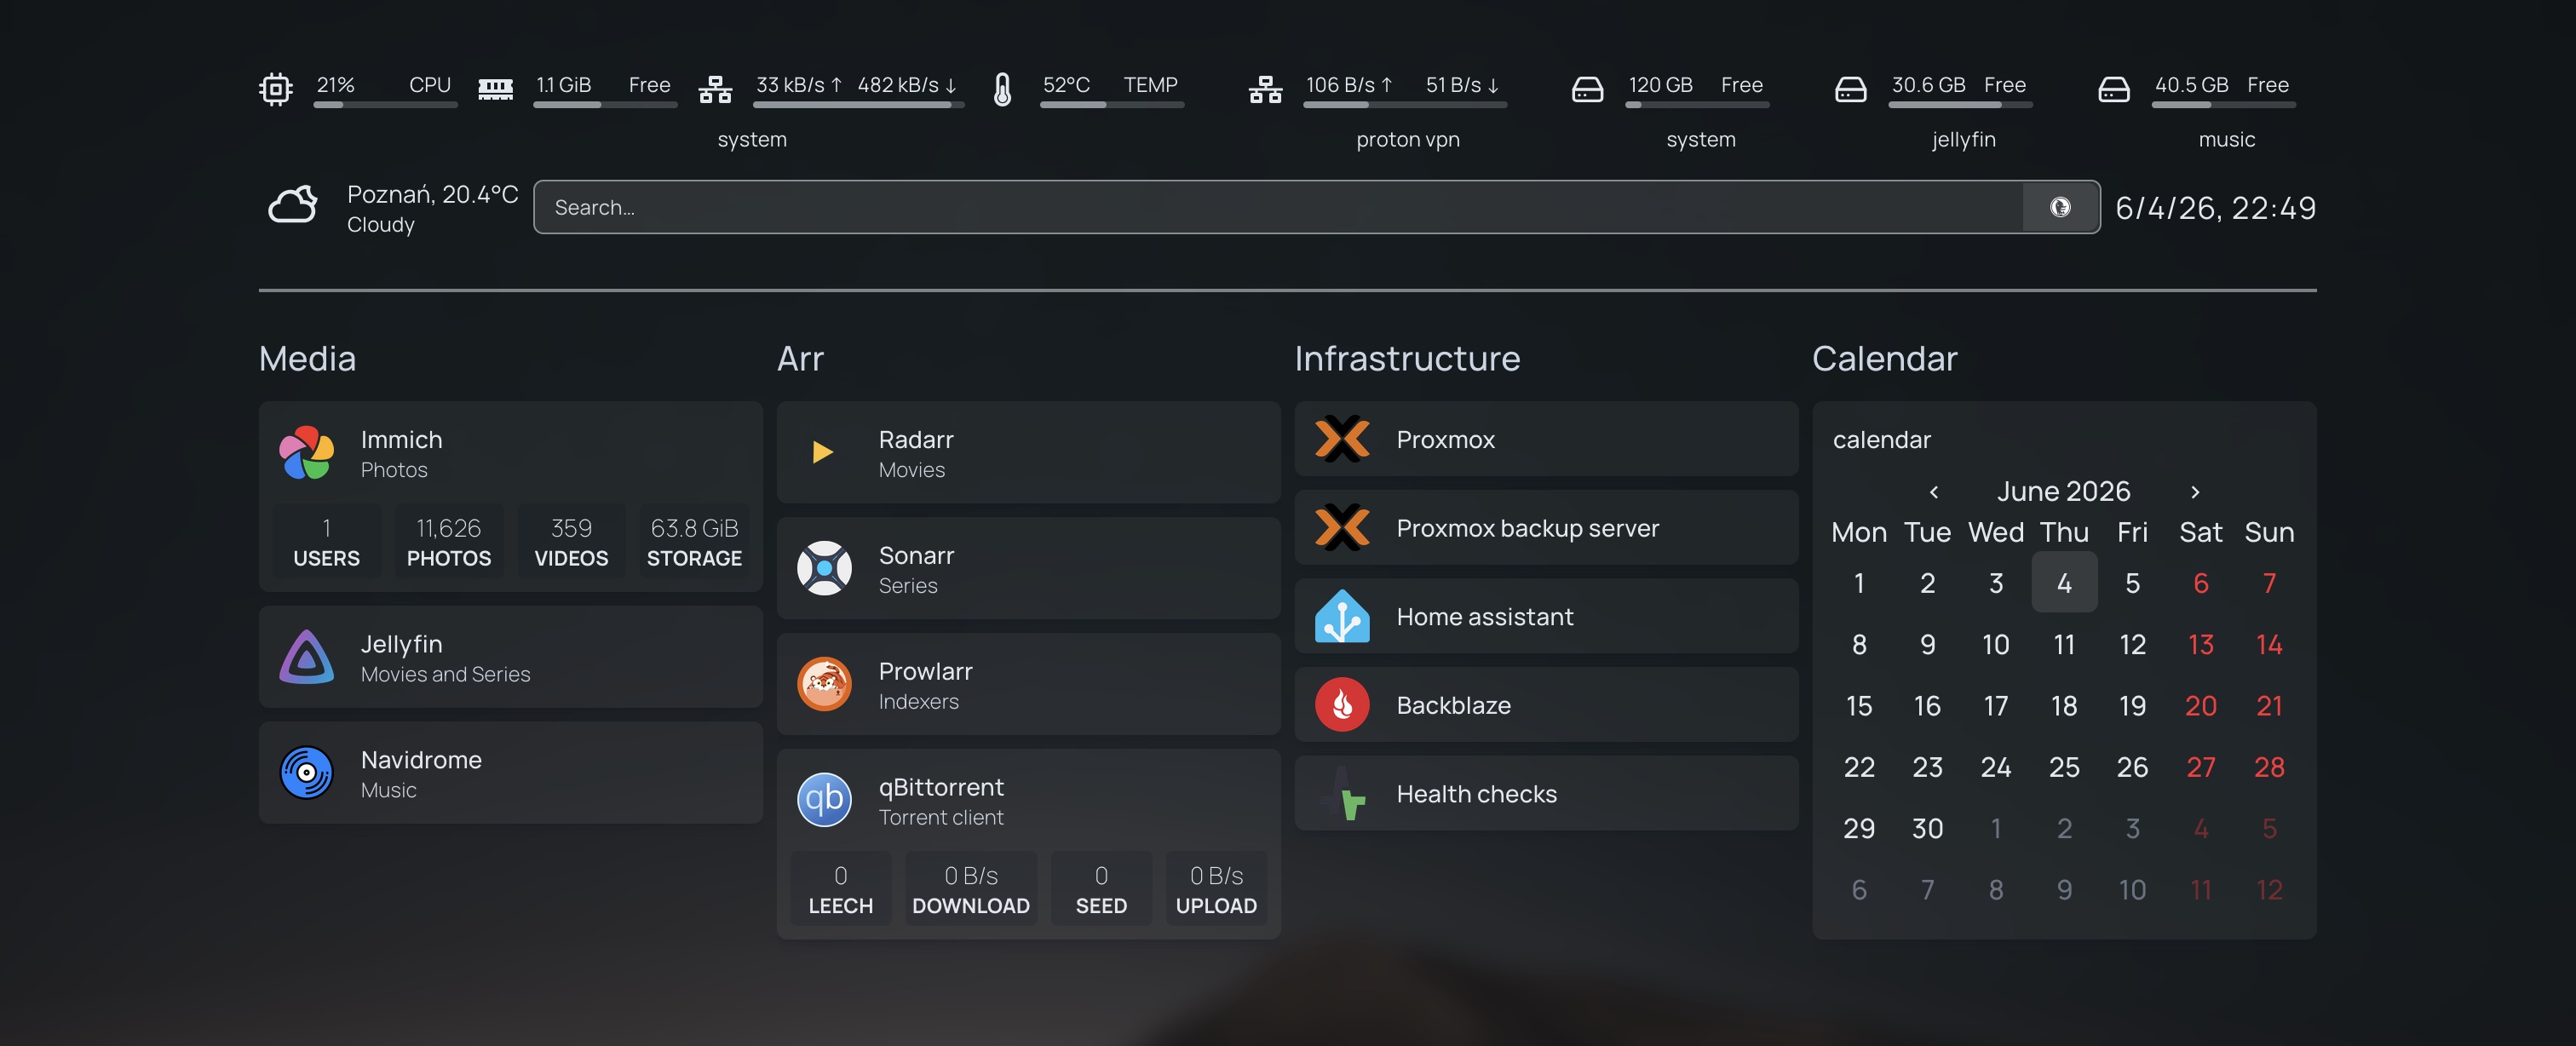
Task: Click the proton vpn network icon
Action: pos(1265,89)
